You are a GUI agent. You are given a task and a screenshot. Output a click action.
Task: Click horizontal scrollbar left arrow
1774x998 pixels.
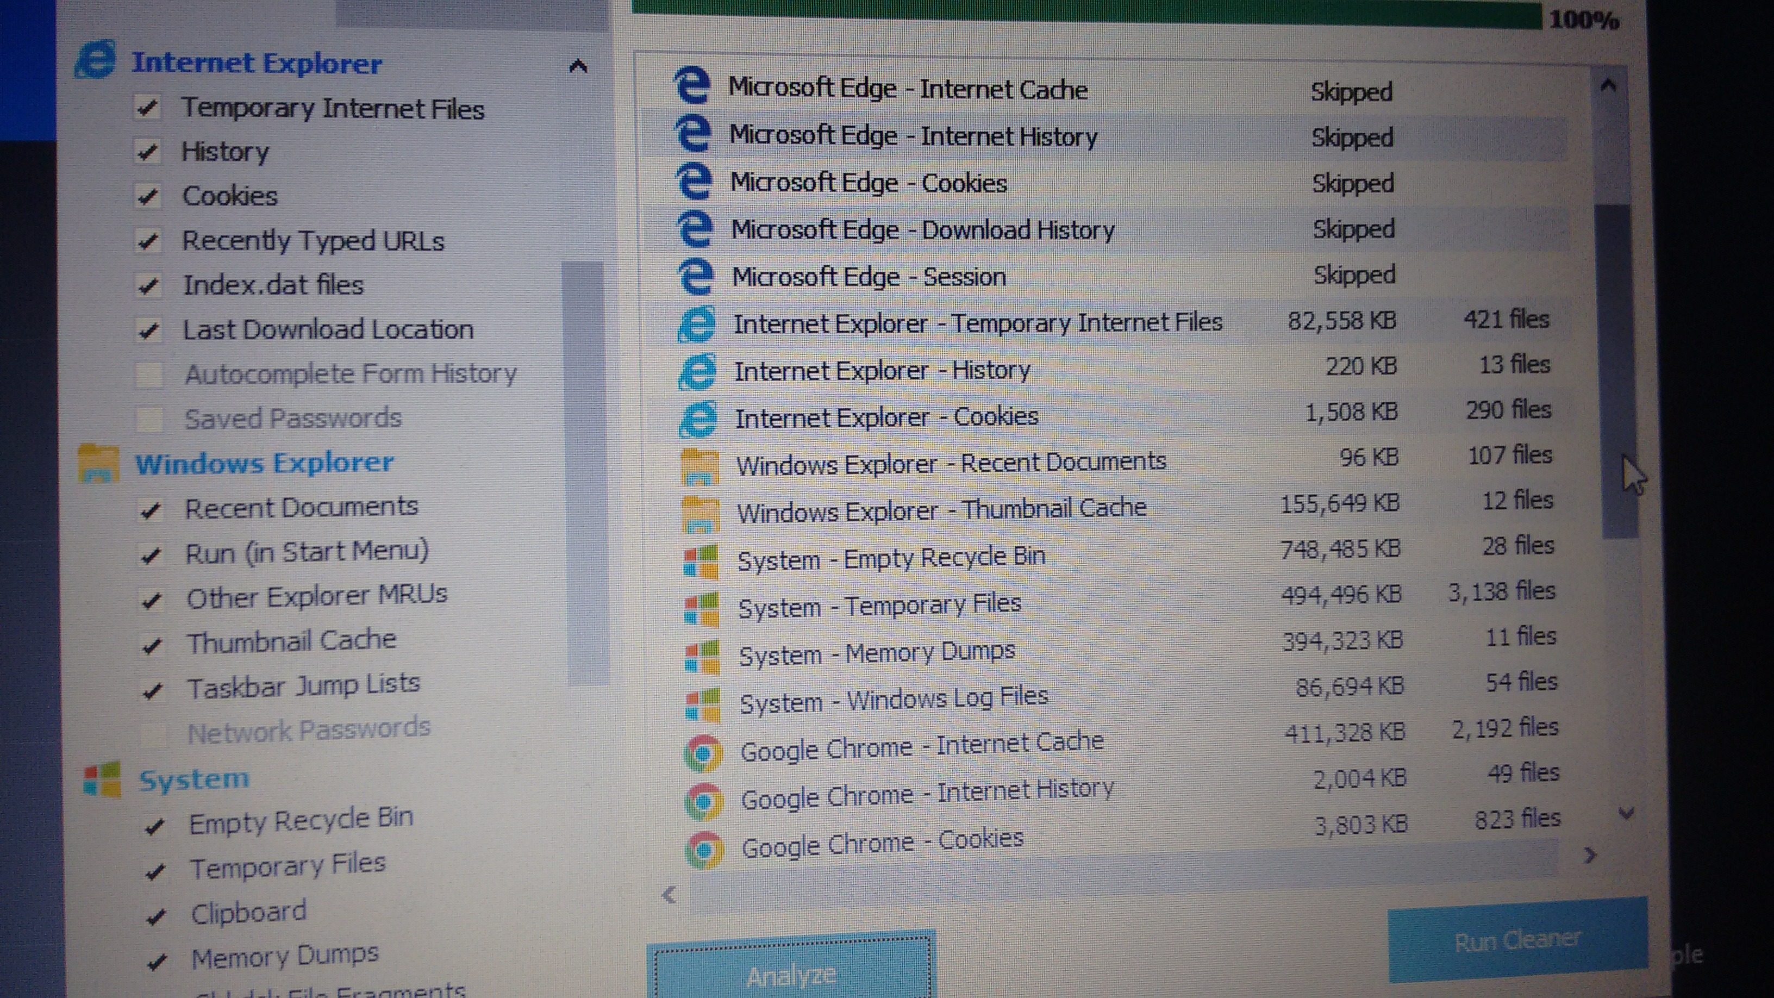tap(668, 894)
